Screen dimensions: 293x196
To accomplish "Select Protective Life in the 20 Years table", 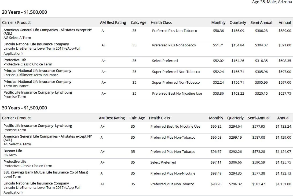I will 15,60.
